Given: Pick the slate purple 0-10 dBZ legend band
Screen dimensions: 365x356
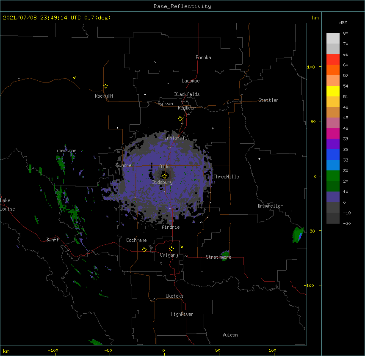Looking at the screenshot, I should pos(333,197).
